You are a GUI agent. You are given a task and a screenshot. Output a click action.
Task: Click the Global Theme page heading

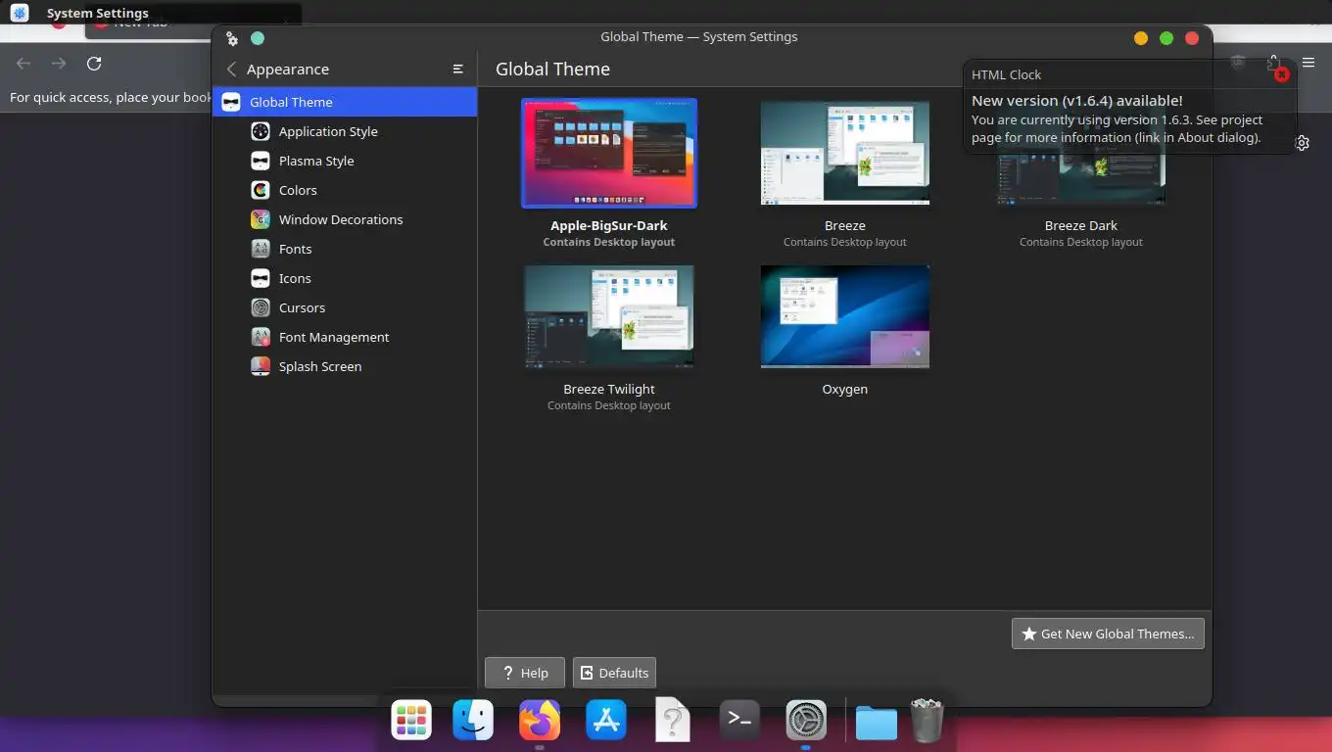click(552, 70)
